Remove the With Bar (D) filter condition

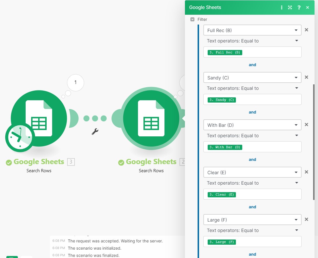(x=306, y=125)
